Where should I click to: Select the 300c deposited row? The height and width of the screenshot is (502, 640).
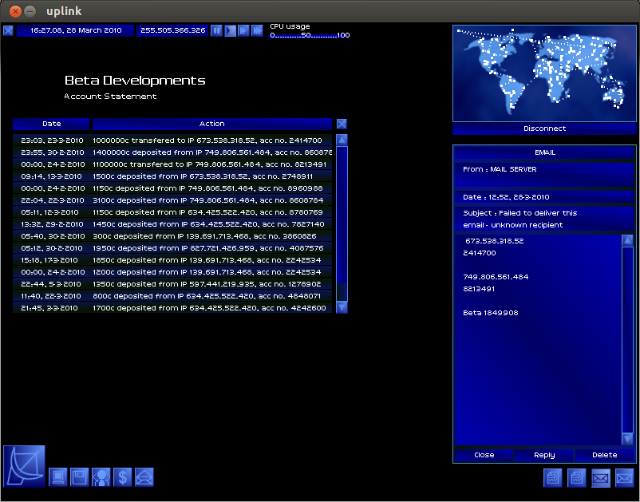(172, 236)
